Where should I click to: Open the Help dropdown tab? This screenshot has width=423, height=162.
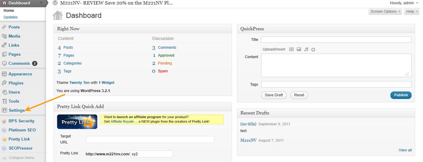pos(412,11)
